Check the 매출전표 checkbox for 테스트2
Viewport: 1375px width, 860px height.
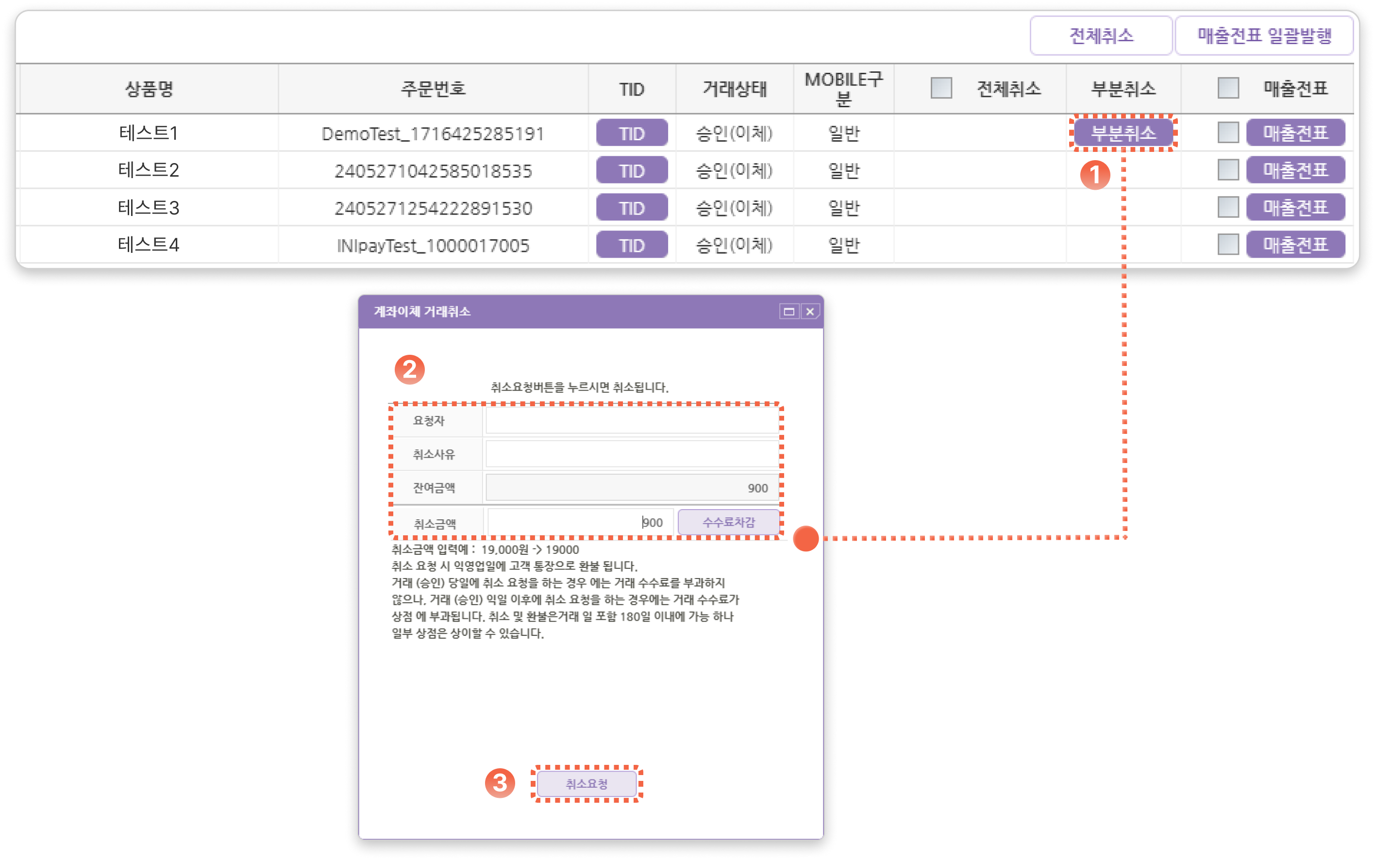point(1228,169)
